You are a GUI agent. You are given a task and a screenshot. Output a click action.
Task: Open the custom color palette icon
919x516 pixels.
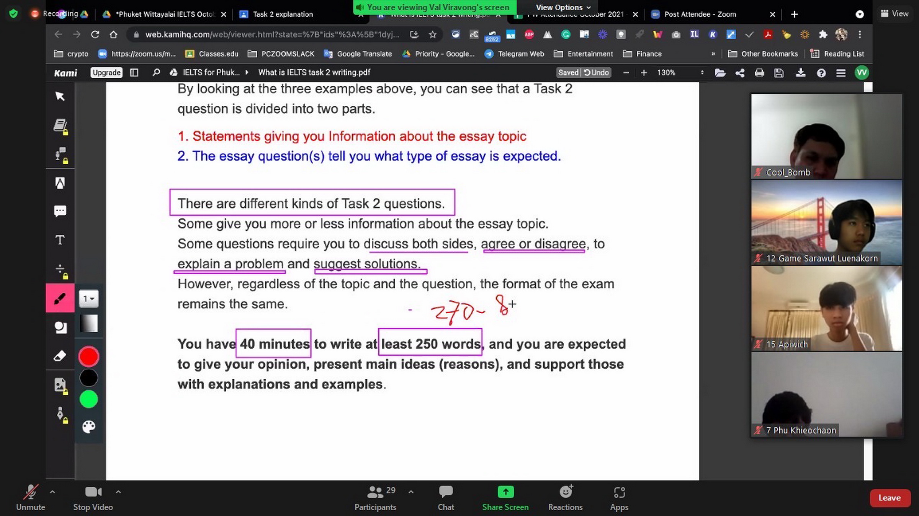[89, 426]
